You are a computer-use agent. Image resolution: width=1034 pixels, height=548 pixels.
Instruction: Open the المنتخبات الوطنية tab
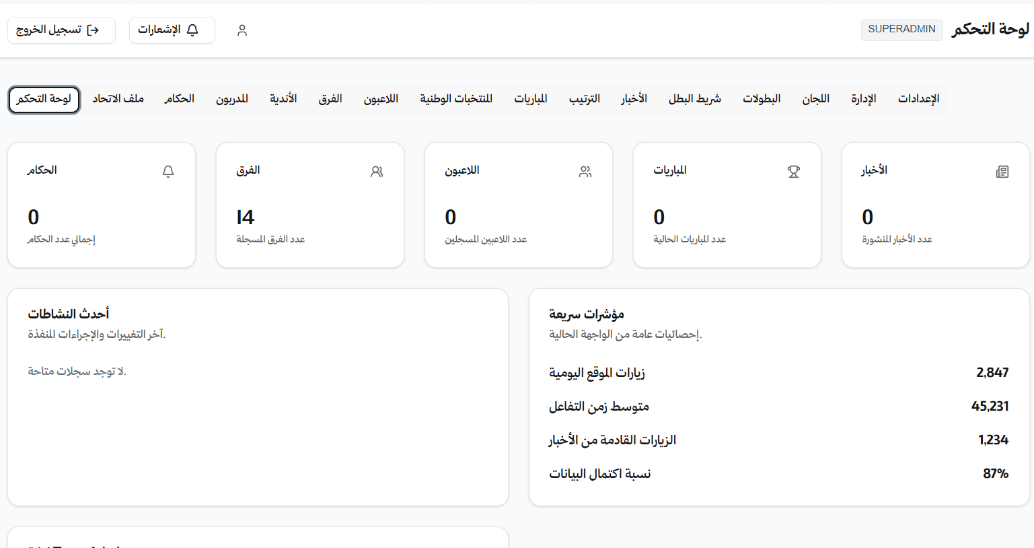click(x=455, y=98)
